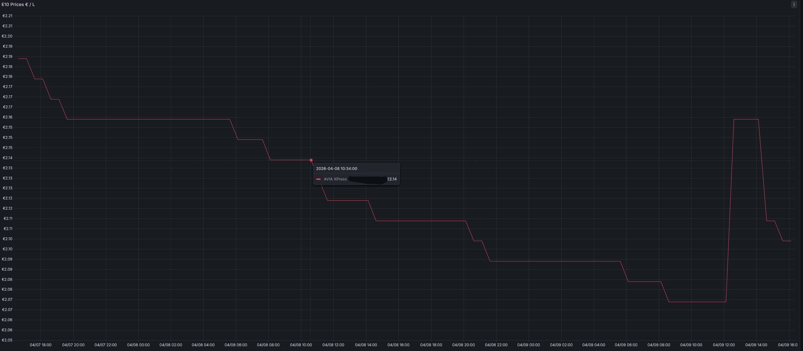Viewport: 803px width, 351px height.
Task: Click the tooltip timestamp 2026-04-08 10:34:00
Action: [337, 169]
